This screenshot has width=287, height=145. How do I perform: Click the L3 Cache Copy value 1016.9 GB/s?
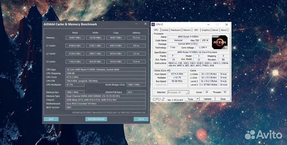point(116,62)
